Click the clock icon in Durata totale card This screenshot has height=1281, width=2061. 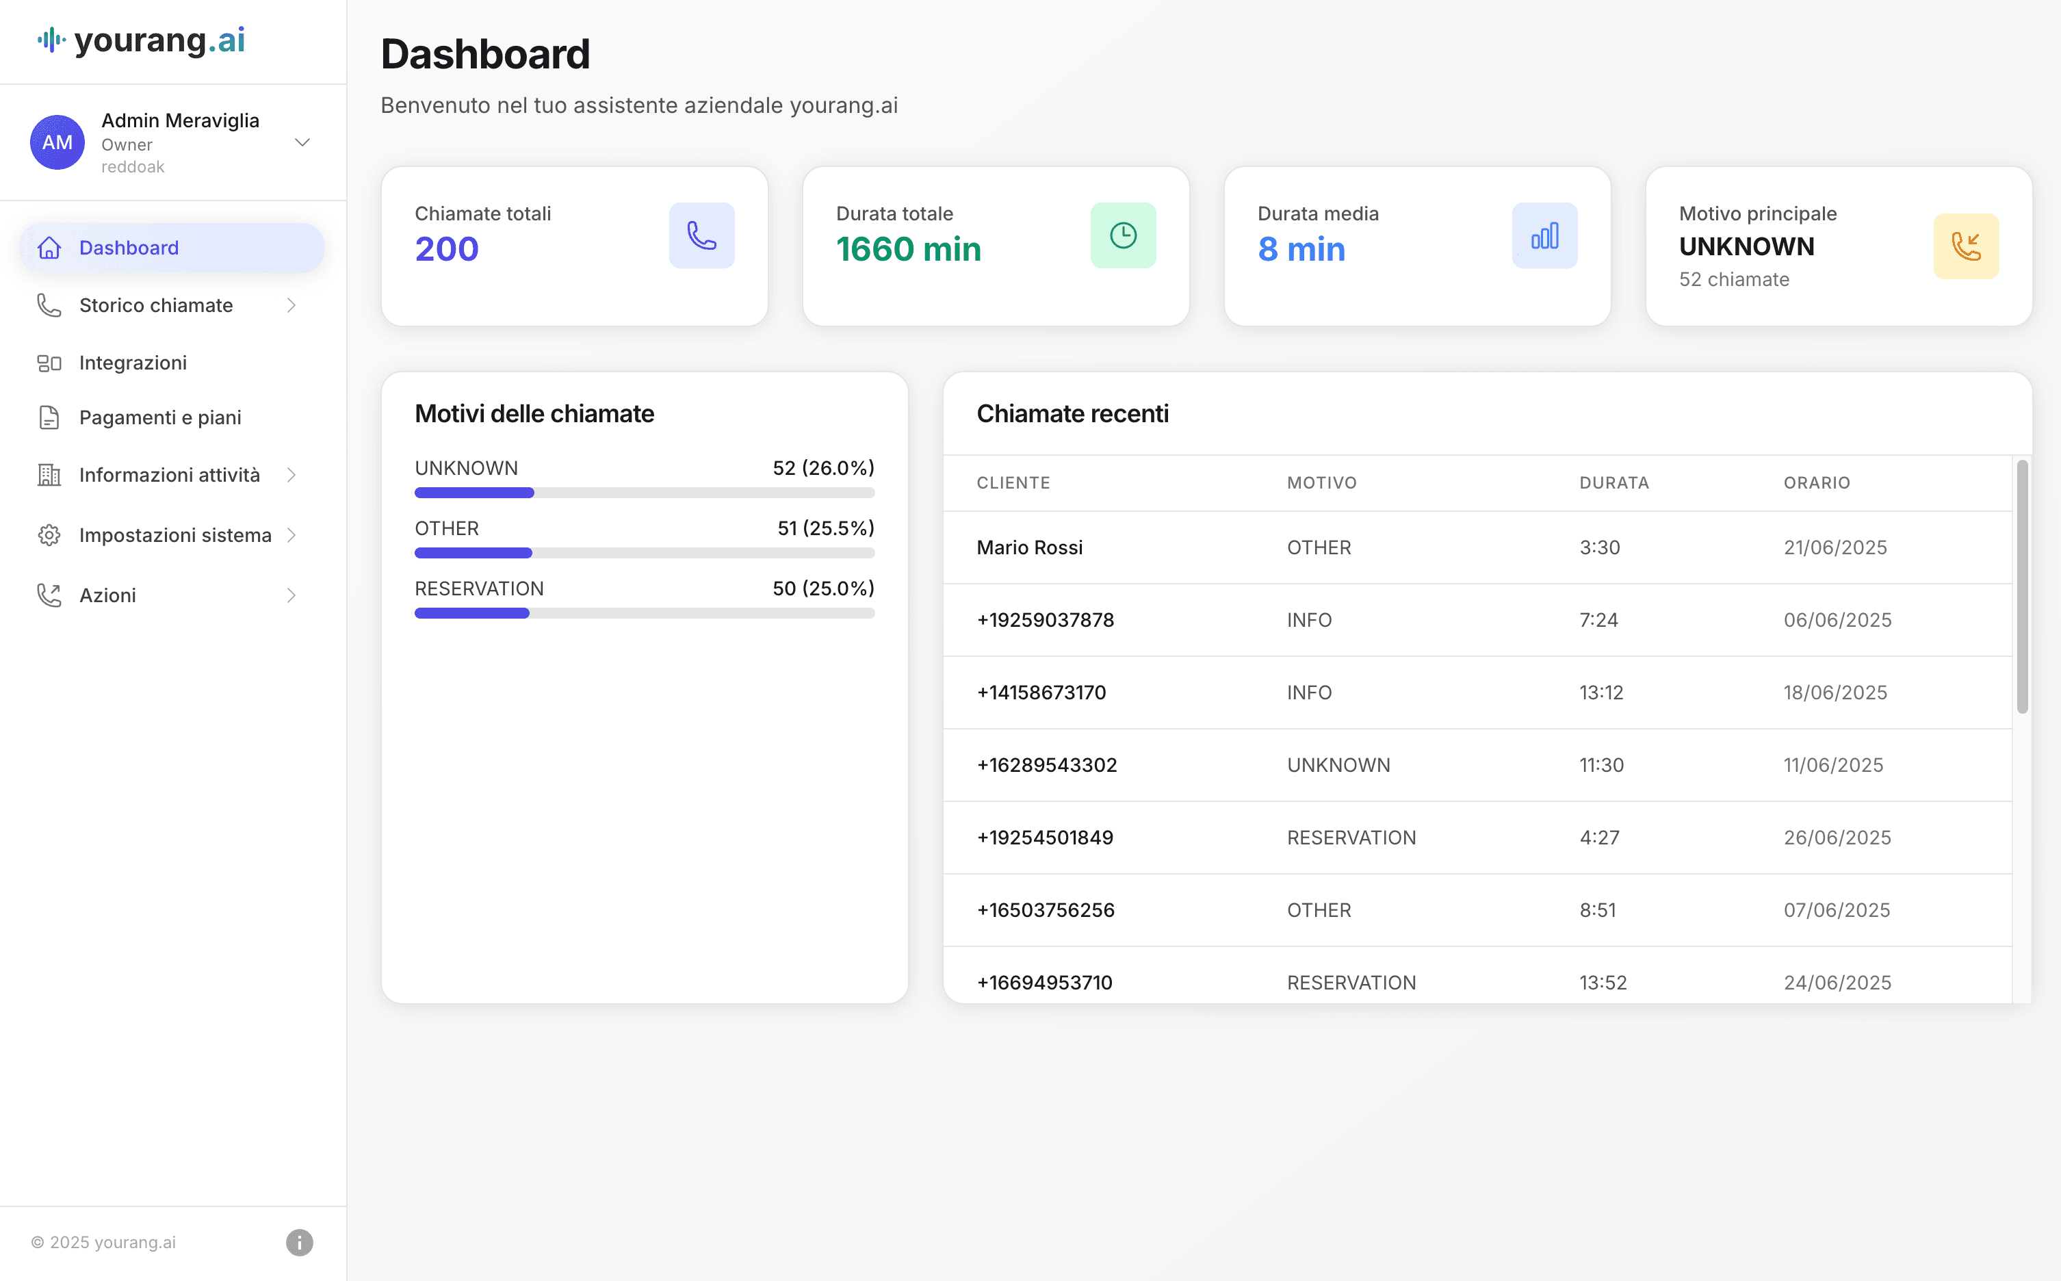coord(1122,235)
